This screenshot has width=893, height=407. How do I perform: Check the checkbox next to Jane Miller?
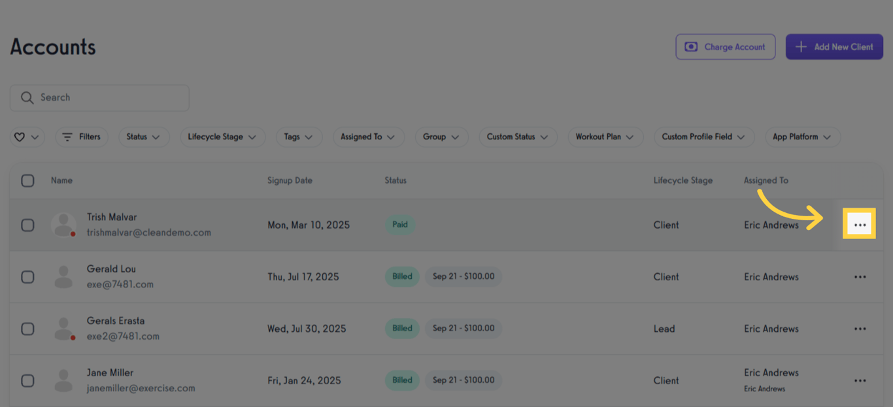click(x=27, y=380)
